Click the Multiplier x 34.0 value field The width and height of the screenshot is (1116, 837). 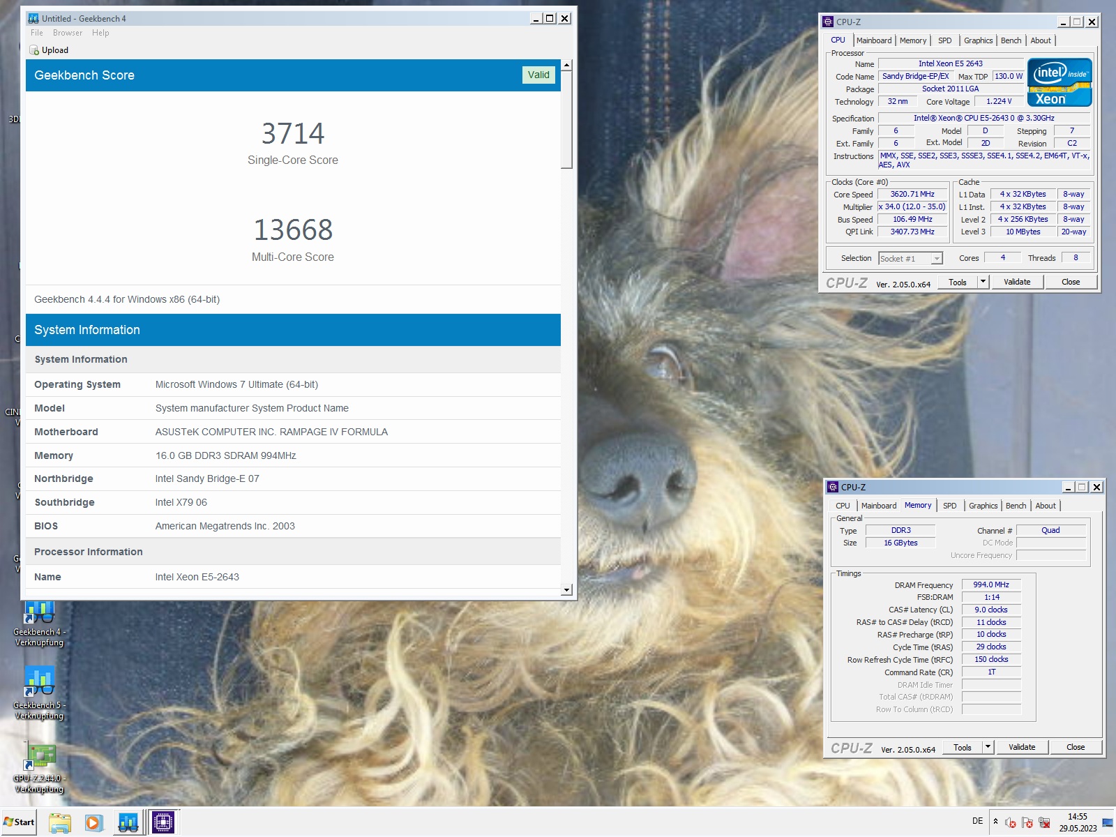click(x=912, y=206)
